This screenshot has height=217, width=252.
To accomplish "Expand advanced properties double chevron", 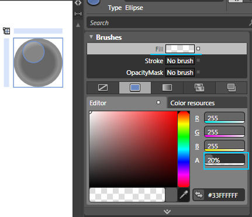I will 167,212.
